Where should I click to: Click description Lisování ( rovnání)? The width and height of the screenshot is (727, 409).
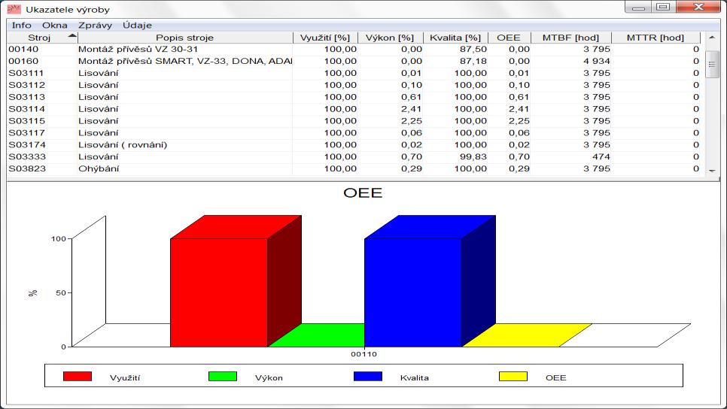point(123,145)
